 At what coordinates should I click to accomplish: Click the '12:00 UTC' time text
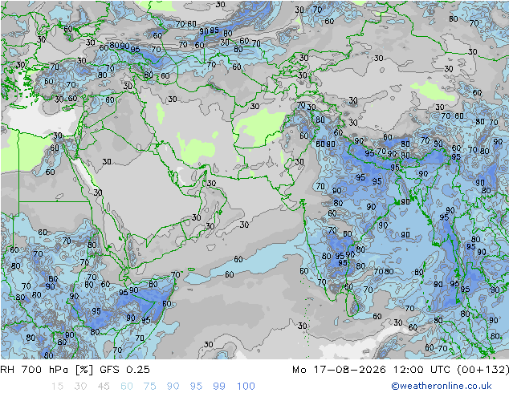tap(421, 370)
